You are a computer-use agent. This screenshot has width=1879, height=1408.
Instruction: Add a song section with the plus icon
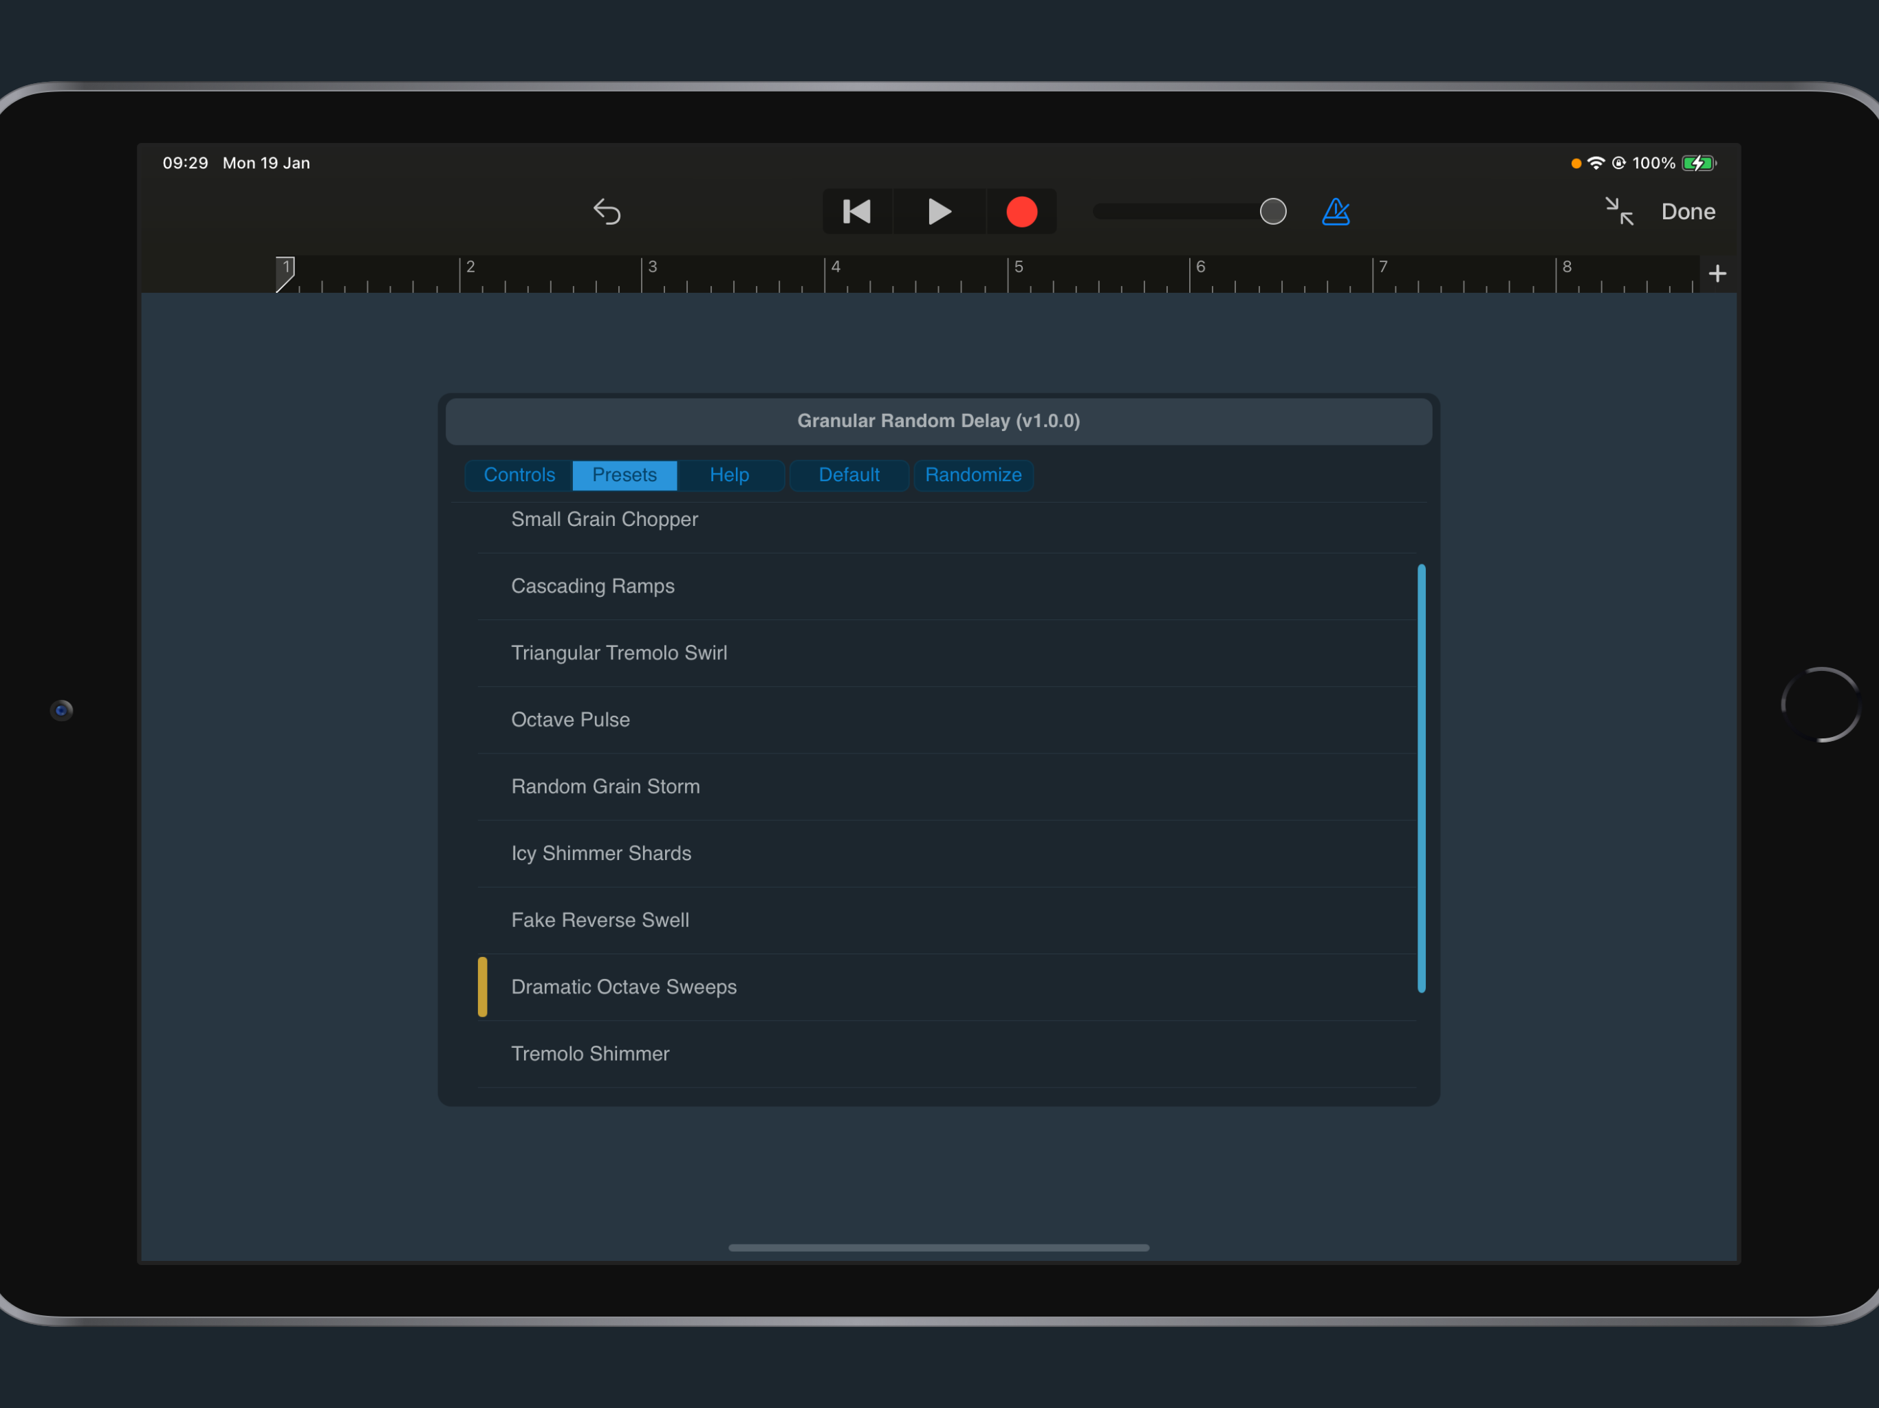pos(1717,274)
